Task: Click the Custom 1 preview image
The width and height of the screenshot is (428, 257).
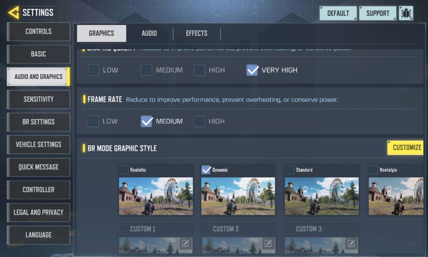Action: pyautogui.click(x=156, y=245)
